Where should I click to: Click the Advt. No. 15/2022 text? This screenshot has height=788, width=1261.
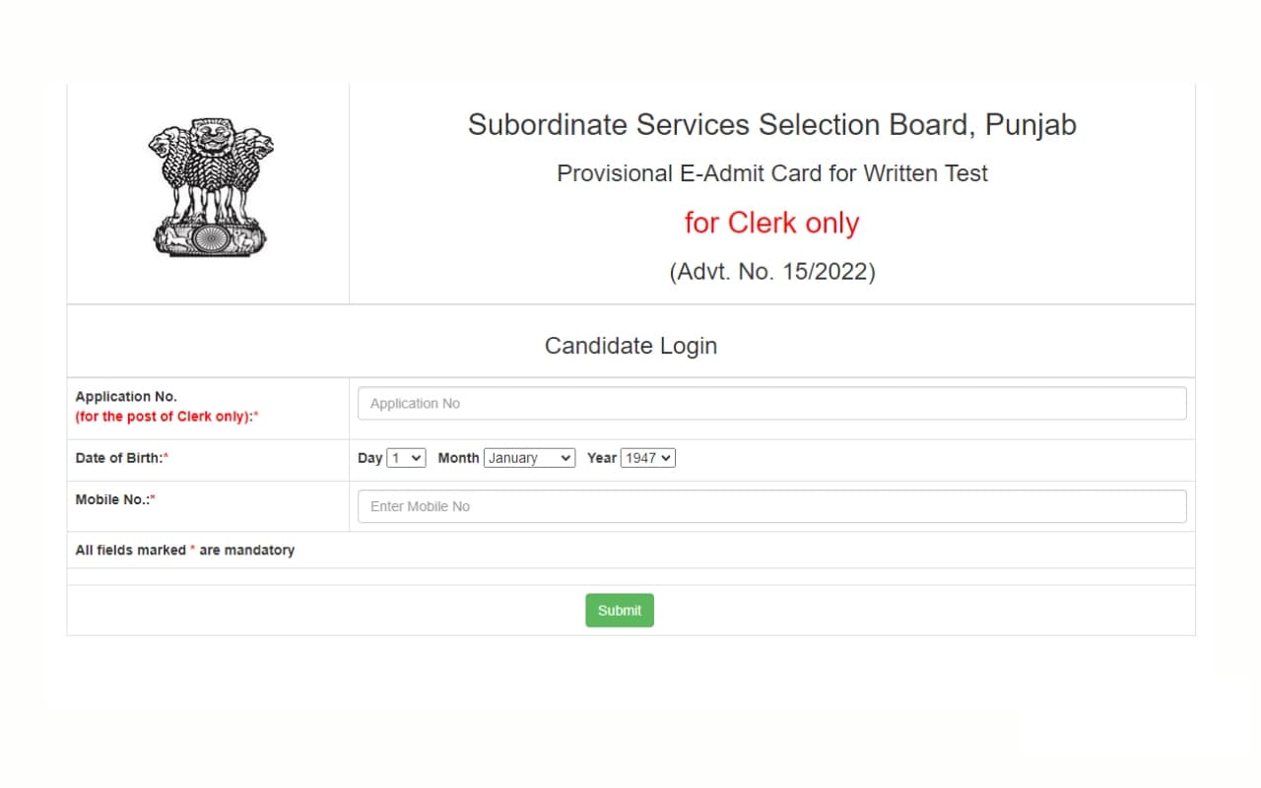click(x=771, y=272)
